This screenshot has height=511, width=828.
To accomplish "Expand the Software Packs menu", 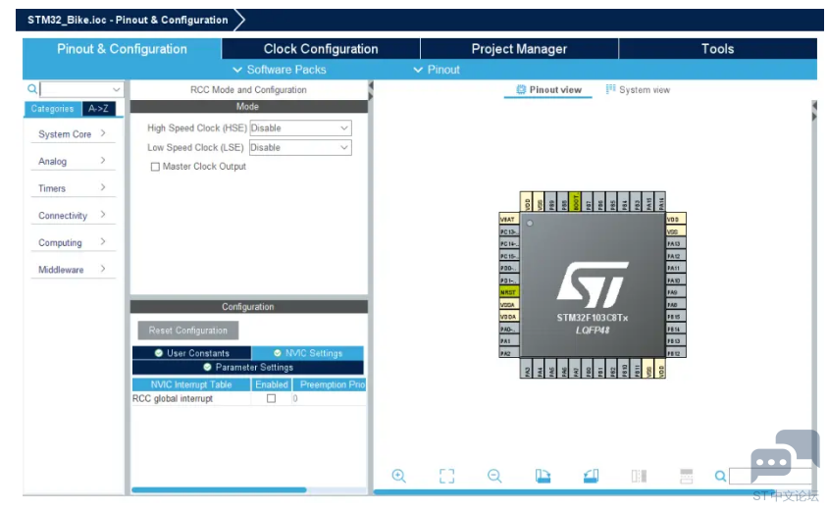I will click(x=280, y=70).
